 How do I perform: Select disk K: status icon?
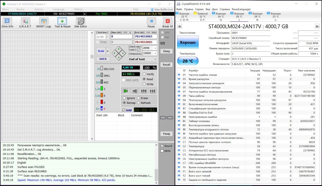pyautogui.click(x=250, y=13)
